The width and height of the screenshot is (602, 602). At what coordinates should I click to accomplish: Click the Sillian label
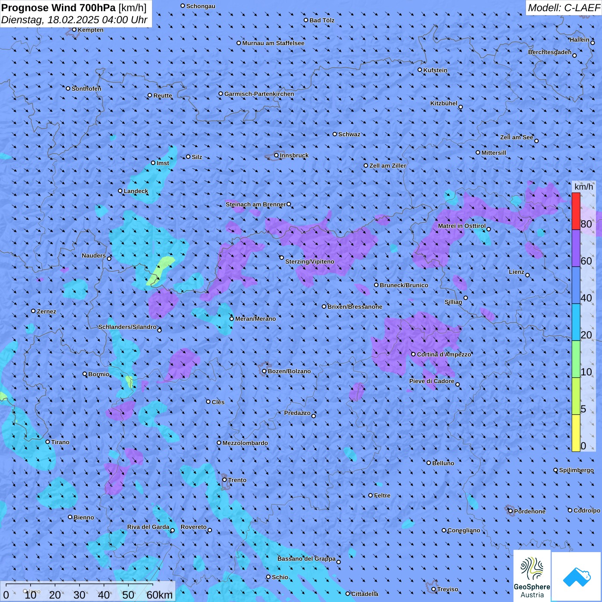tap(453, 302)
